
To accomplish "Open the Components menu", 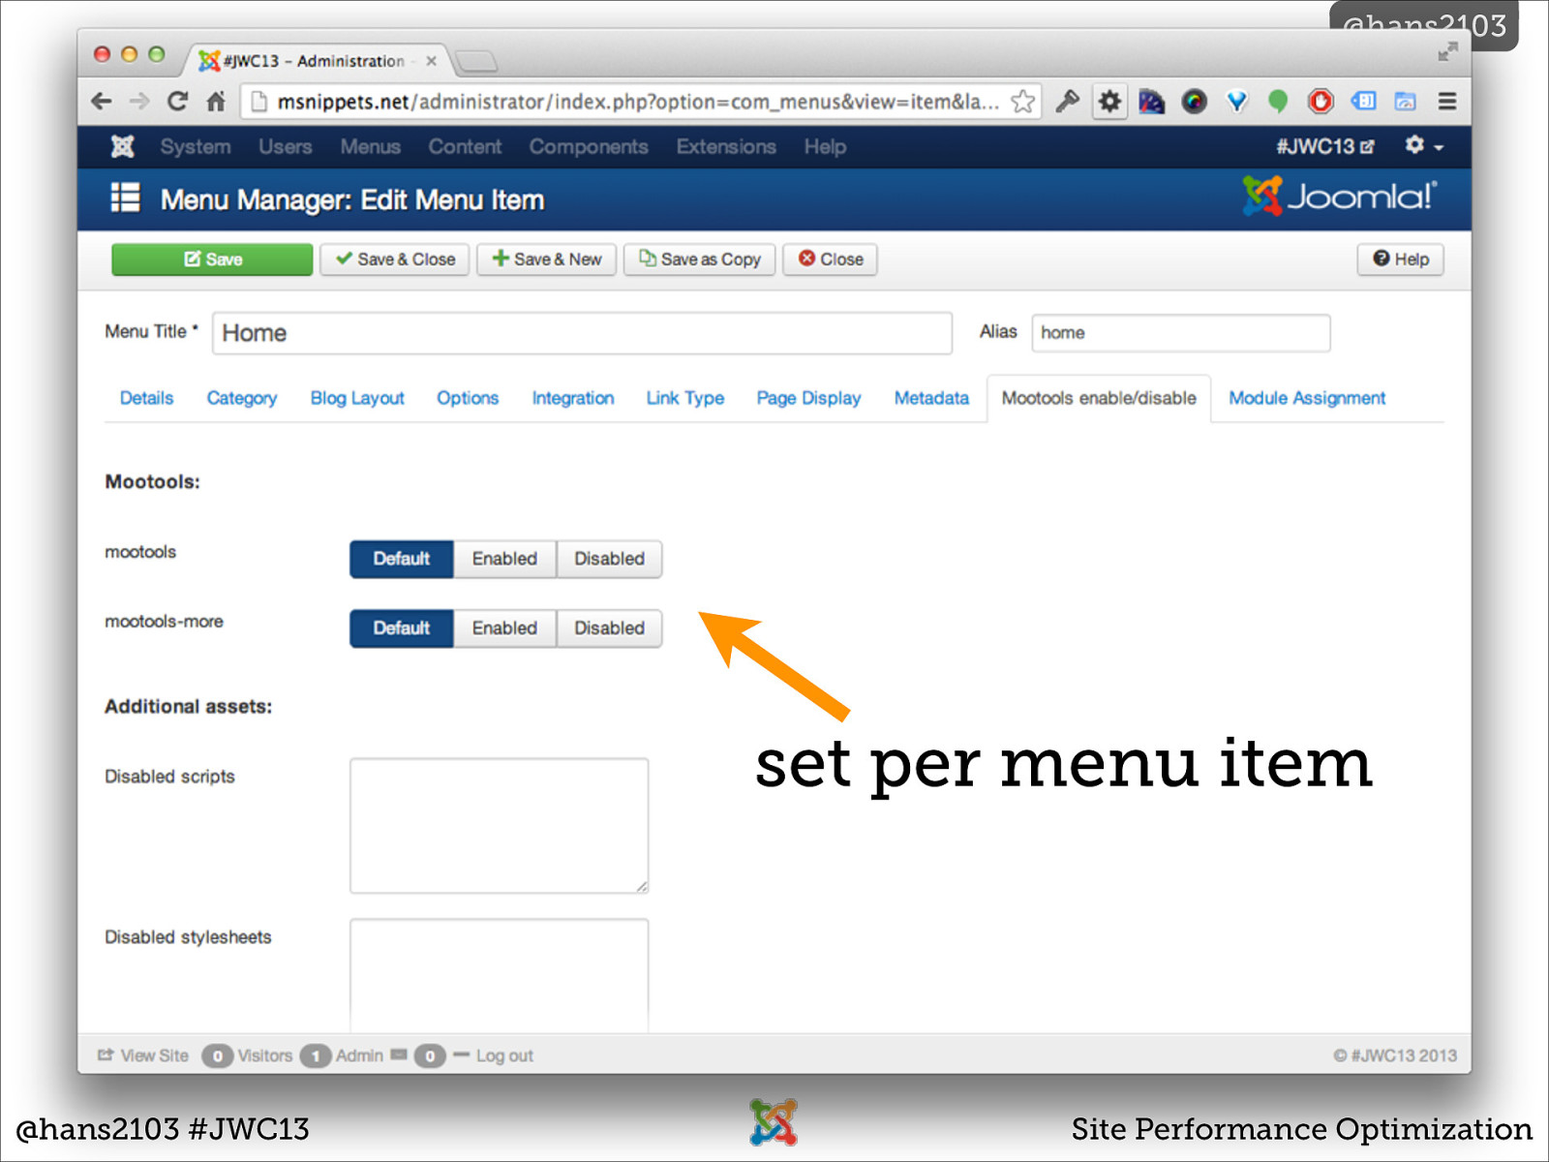I will (589, 146).
